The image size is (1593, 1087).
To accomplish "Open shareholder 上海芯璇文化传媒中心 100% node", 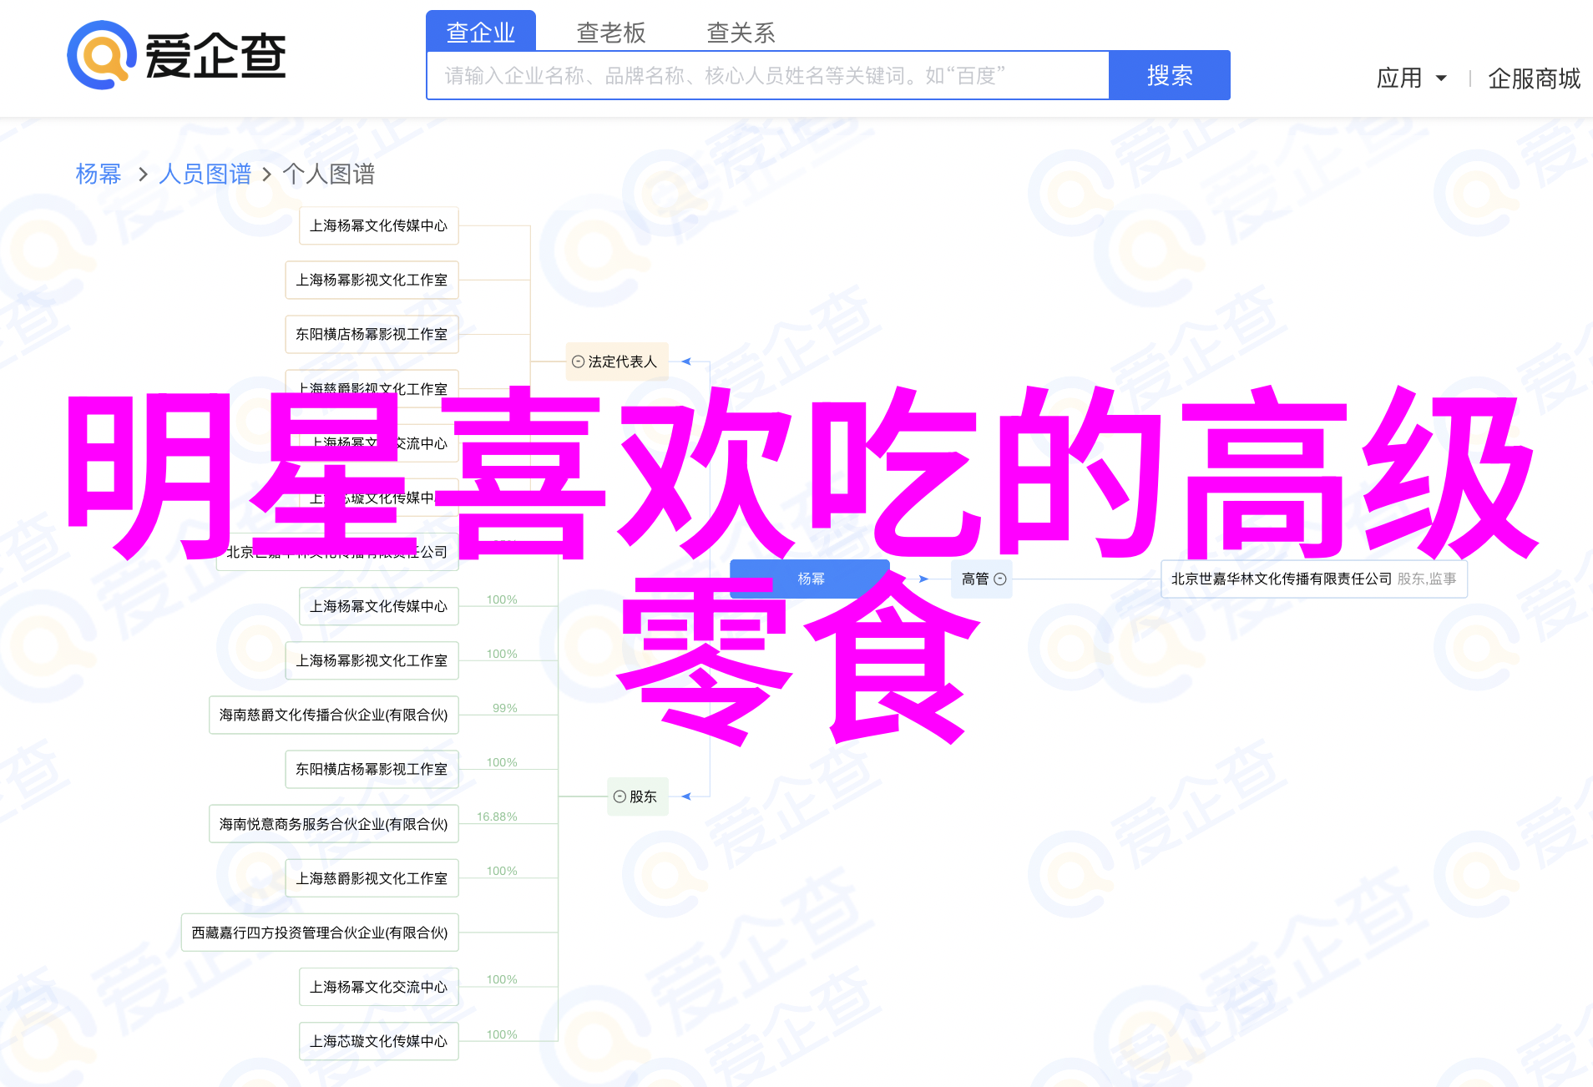I will (379, 1041).
